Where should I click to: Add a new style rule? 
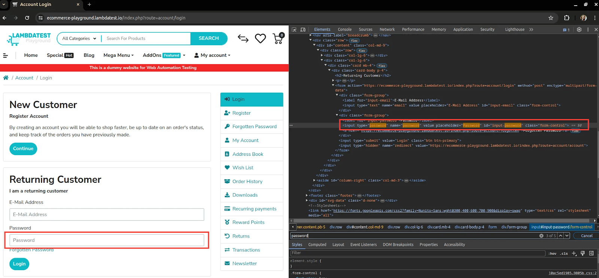(574, 253)
